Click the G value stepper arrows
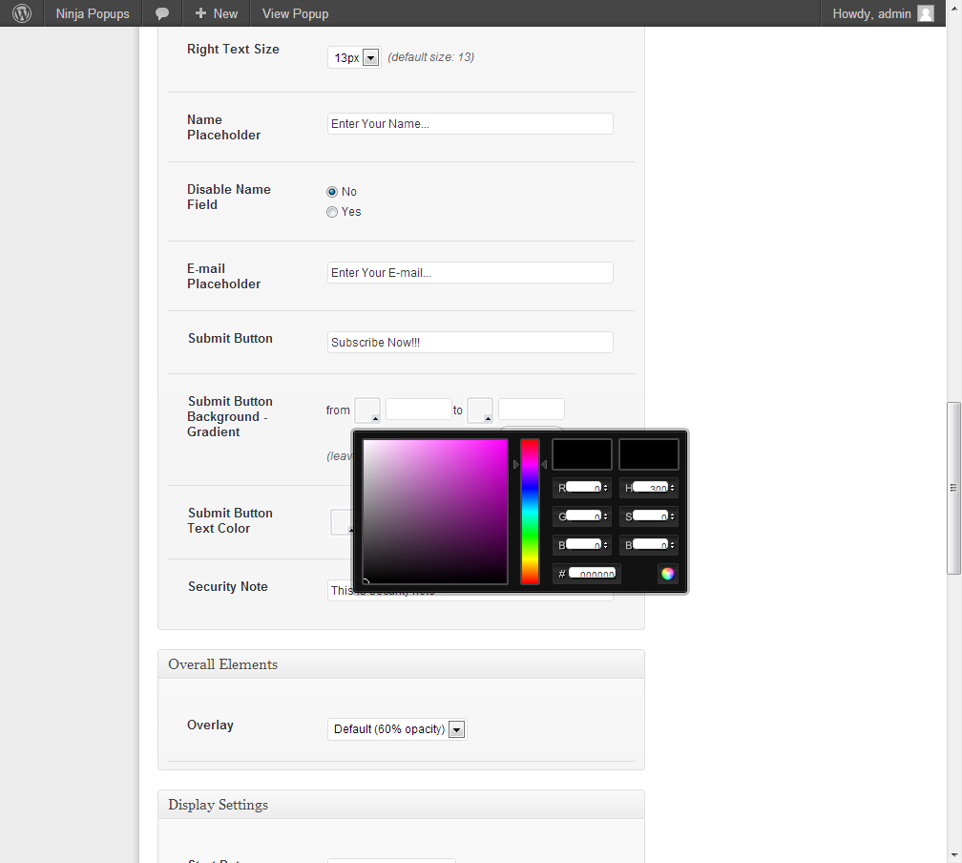Image resolution: width=962 pixels, height=863 pixels. [605, 516]
